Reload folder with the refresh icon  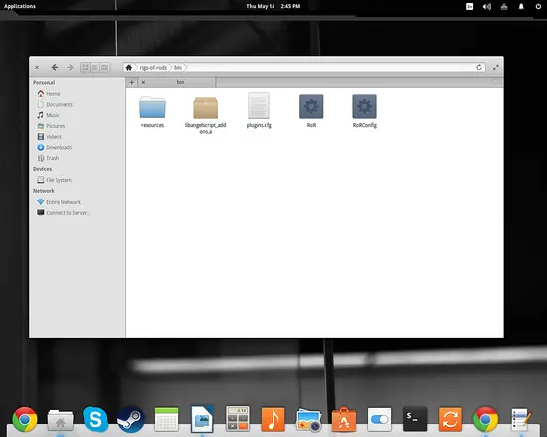coord(479,67)
